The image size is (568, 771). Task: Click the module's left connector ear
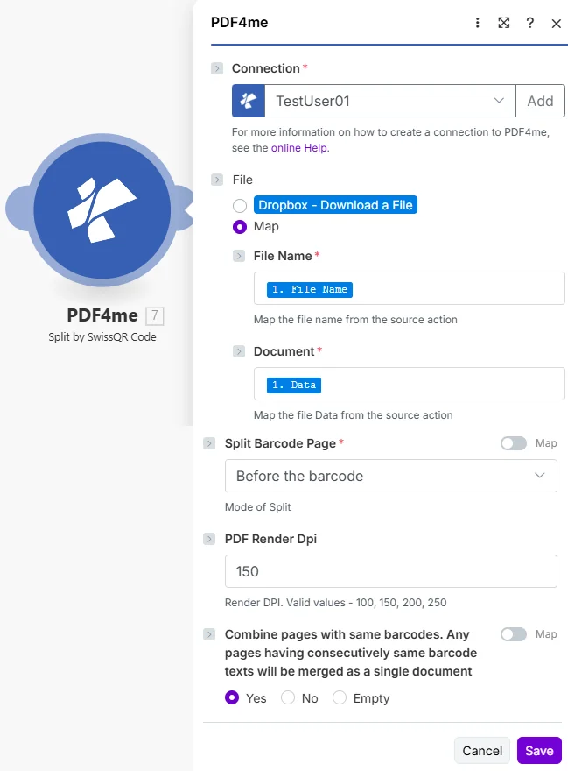coord(18,209)
